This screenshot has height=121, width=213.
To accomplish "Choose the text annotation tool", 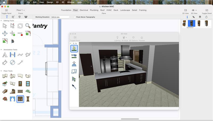I will (x=5, y=55).
